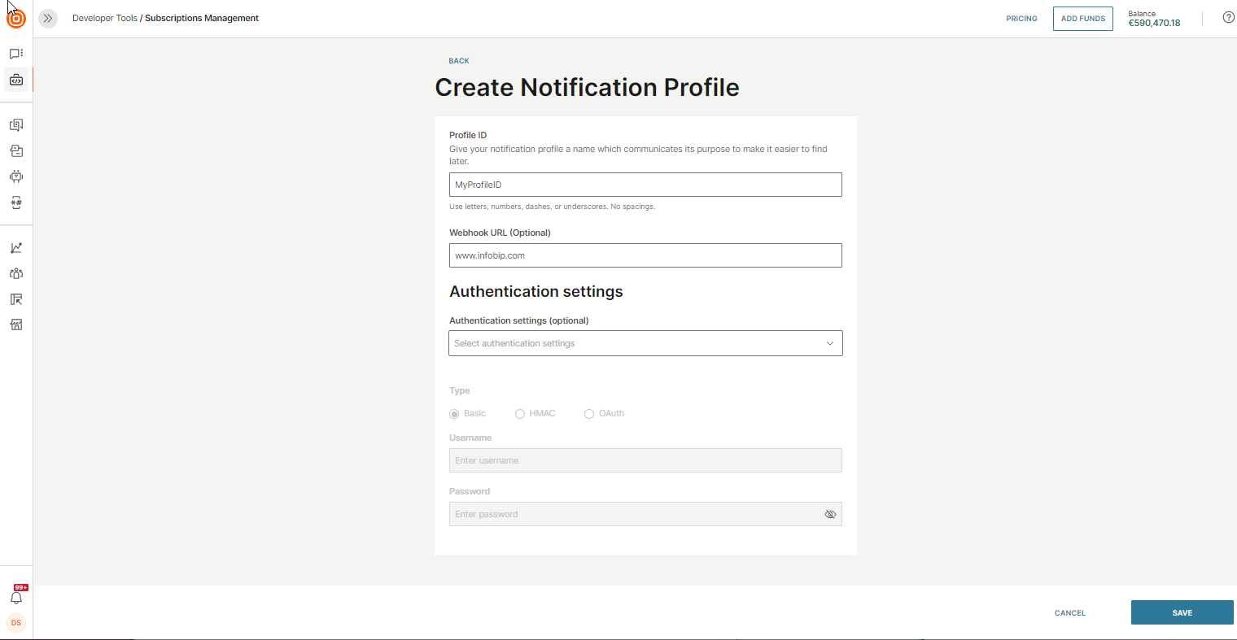Navigate to Developer Tools via the breadcrumb
Screen dimensions: 1237x640
coord(105,17)
